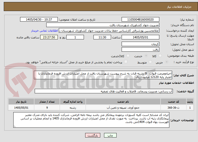Click the چاپ (print) button
The image size is (198, 142).
pyautogui.click(x=110, y=135)
